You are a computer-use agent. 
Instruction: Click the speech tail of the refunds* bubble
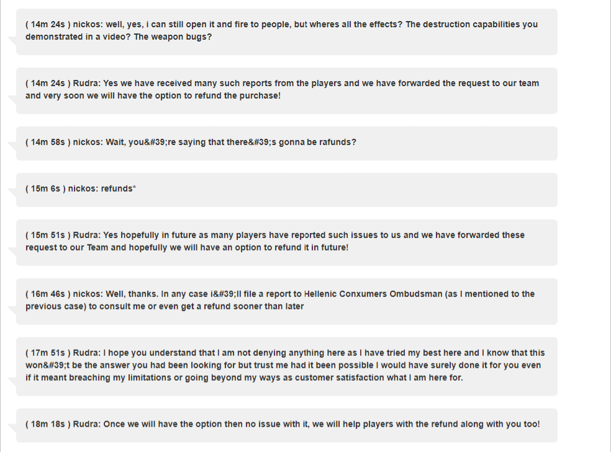(12, 192)
